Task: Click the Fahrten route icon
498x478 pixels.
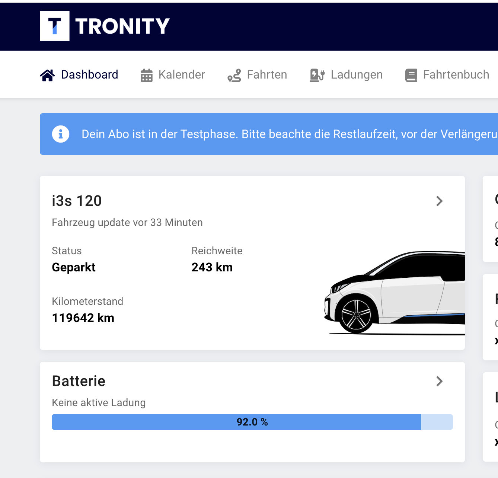Action: [234, 75]
